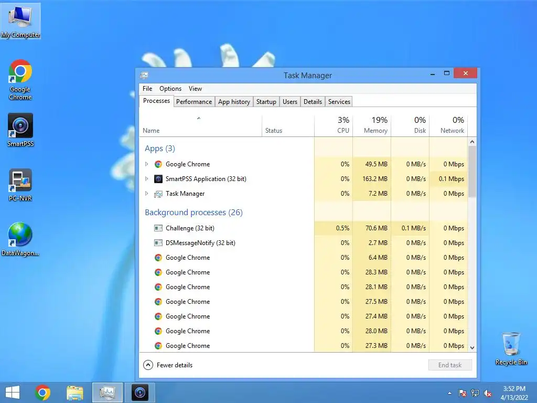Screen dimensions: 537x403
Task: Switch to the Details tab
Action: [x=313, y=102]
